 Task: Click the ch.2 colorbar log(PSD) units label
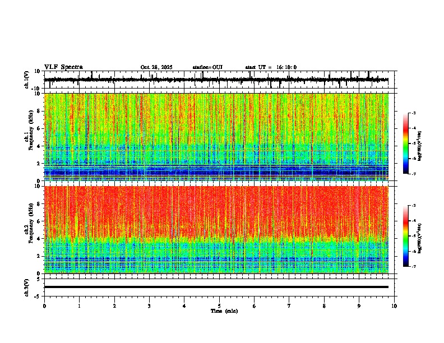pos(420,238)
